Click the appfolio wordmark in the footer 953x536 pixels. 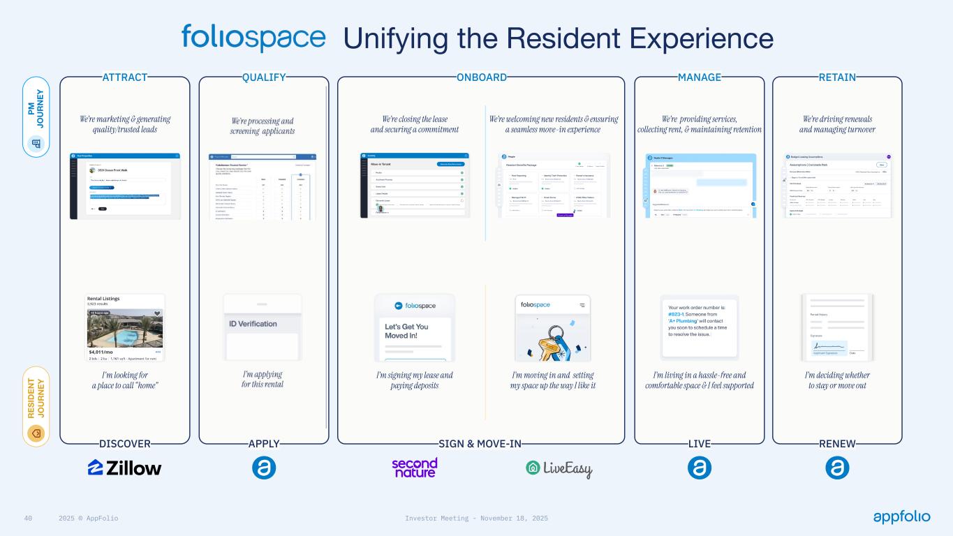click(x=901, y=517)
